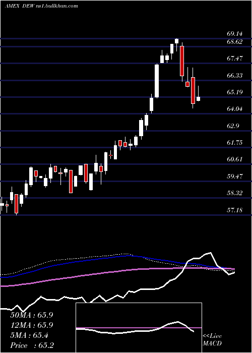Click the 59.47 price level label

[235, 177]
